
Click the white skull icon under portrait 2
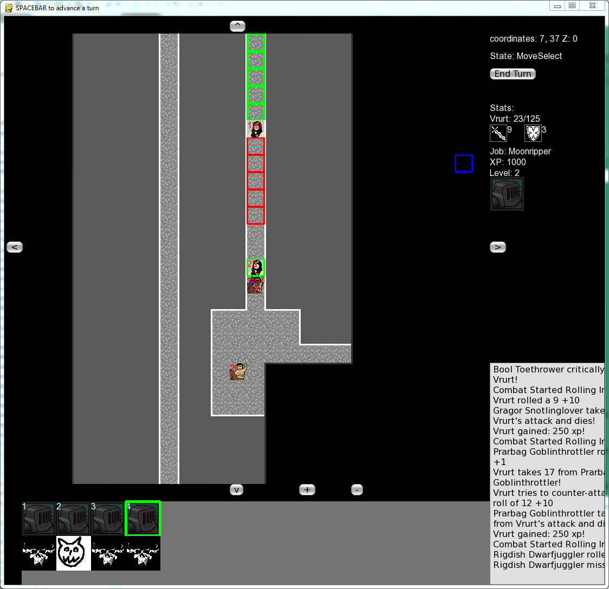pos(73,553)
